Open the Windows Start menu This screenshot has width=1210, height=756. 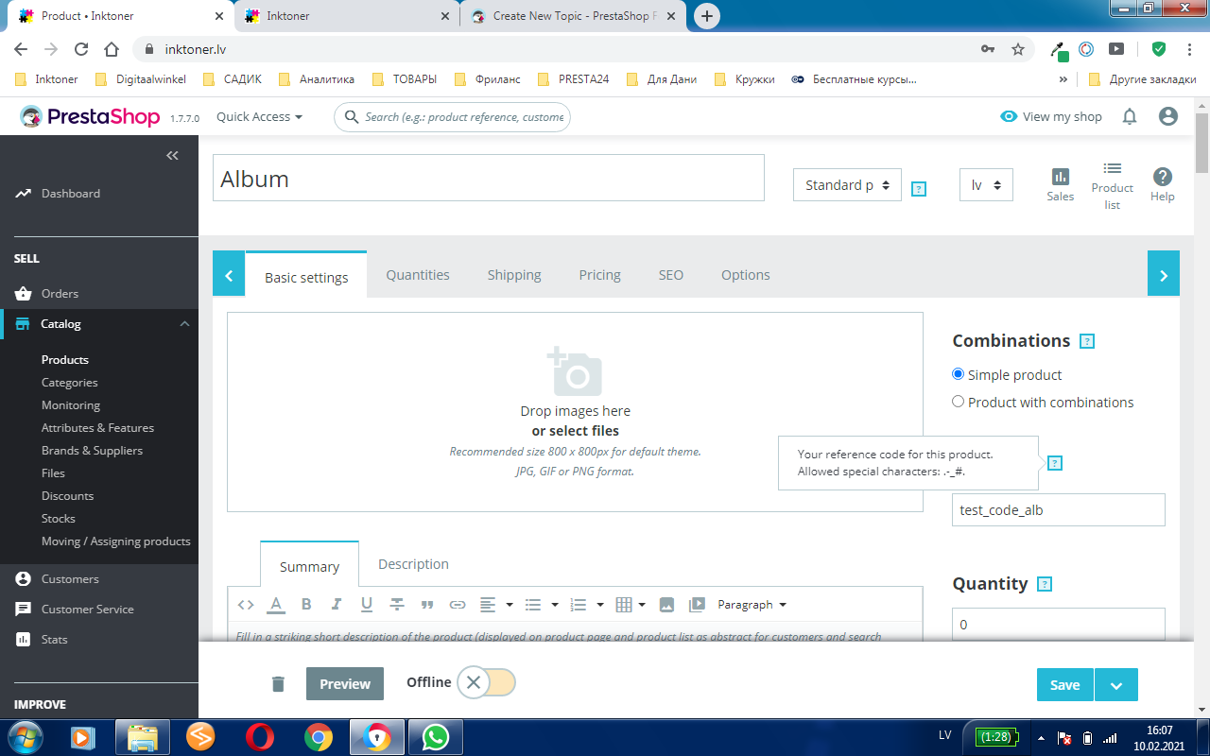[25, 736]
